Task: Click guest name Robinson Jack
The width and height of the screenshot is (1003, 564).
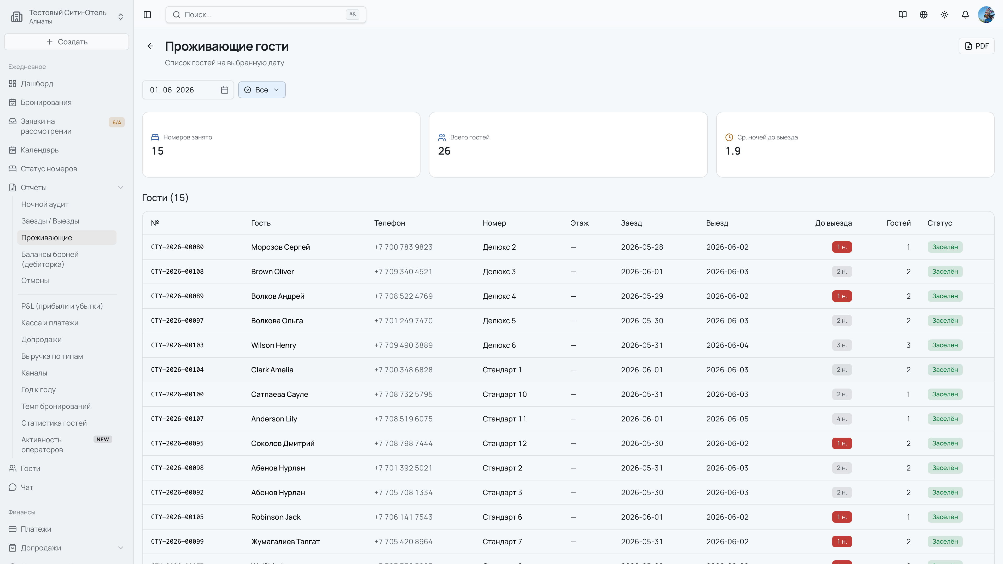Action: coord(276,517)
